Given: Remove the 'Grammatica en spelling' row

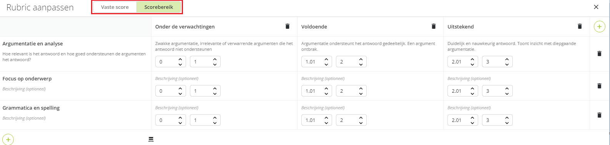Looking at the screenshot, I should coord(599,115).
